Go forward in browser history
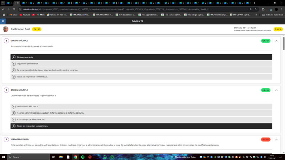Screen dimensions: 285x160 pyautogui.click(x=8, y=9)
